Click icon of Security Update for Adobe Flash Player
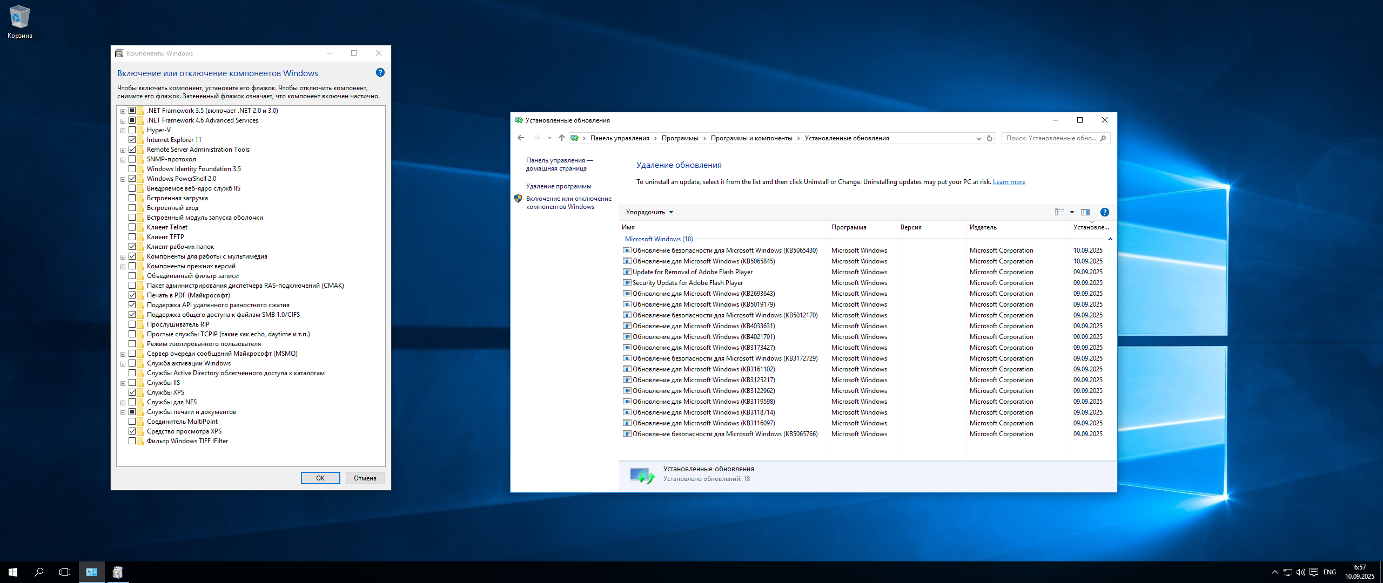Image resolution: width=1383 pixels, height=583 pixels. [x=627, y=283]
